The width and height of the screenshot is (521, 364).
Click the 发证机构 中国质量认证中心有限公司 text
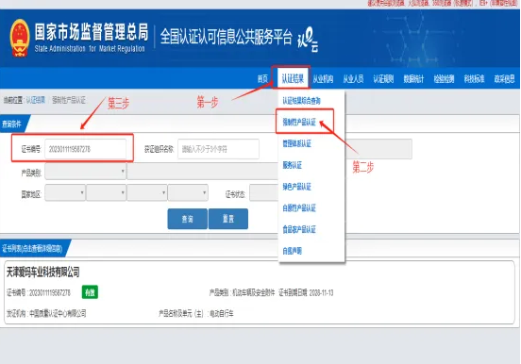(x=46, y=313)
